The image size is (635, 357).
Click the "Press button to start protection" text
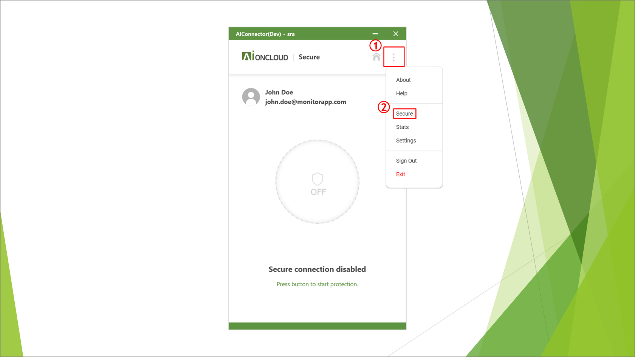tap(317, 284)
